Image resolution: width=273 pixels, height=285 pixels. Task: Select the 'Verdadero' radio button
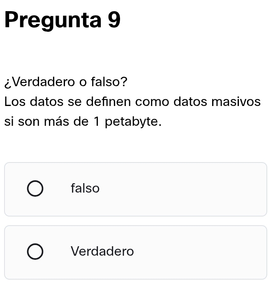[35, 251]
